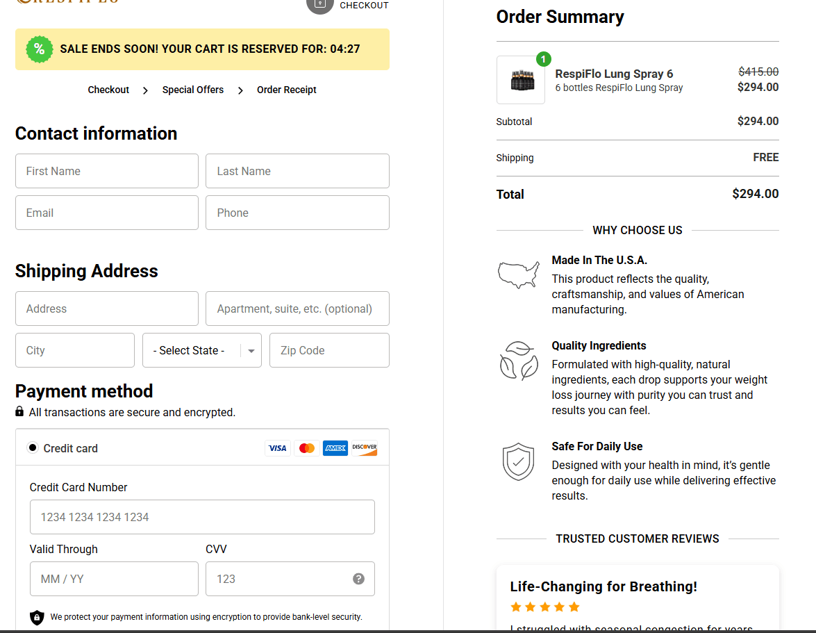816x633 pixels.
Task: Click the Mastercard logo
Action: [306, 448]
